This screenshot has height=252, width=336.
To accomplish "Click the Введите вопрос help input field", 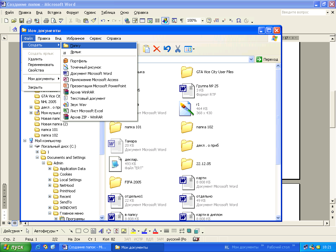I will 303,12.
